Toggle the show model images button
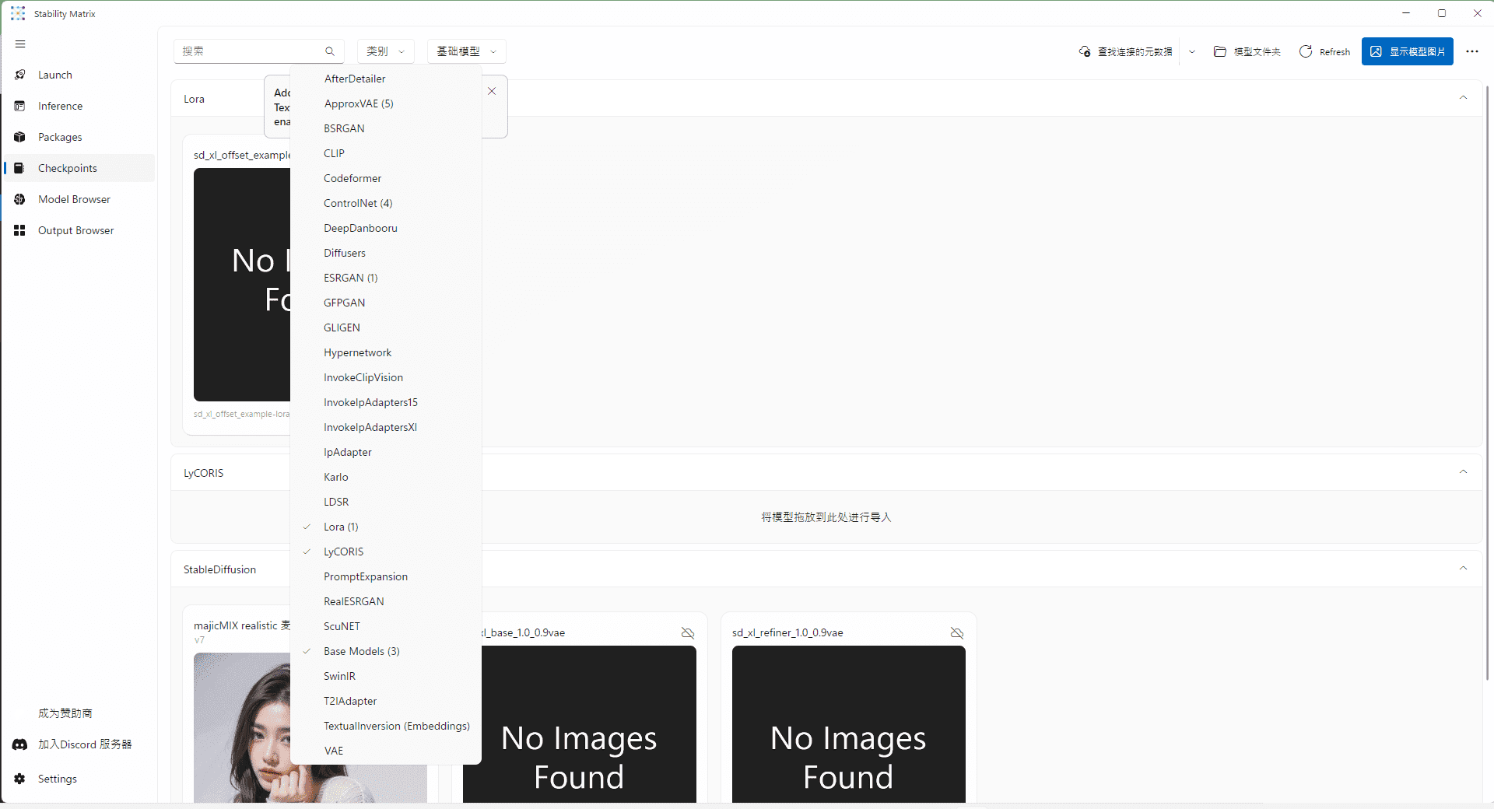The height and width of the screenshot is (809, 1494). click(x=1407, y=51)
